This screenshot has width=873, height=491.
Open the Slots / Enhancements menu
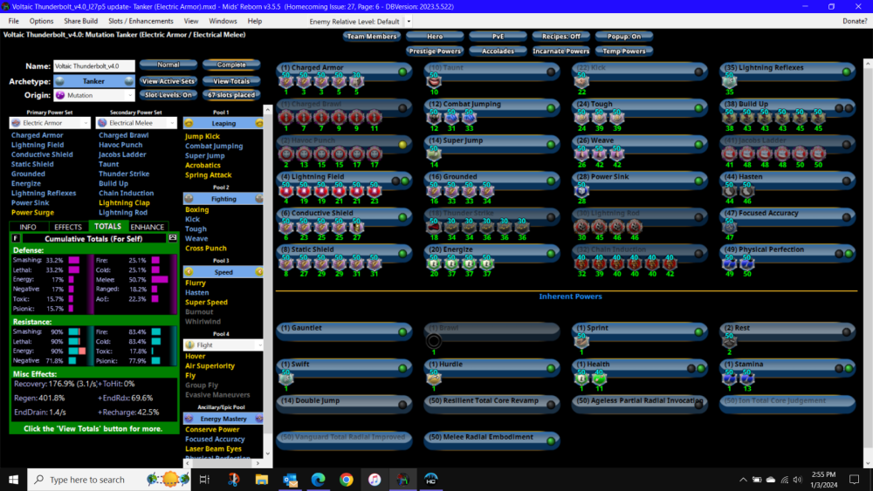point(141,21)
